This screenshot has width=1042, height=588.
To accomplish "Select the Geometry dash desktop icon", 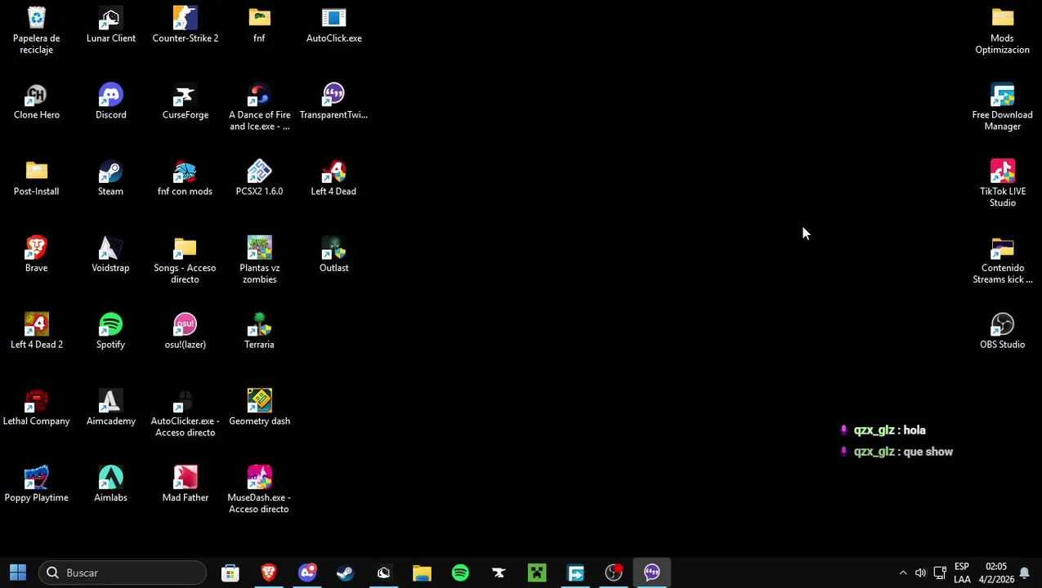I will click(259, 408).
